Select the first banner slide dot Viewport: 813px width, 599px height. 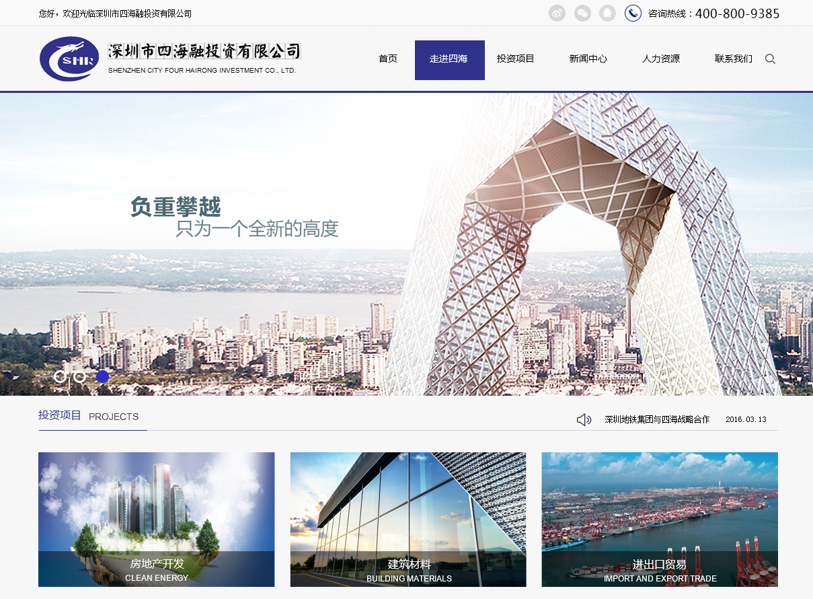pyautogui.click(x=60, y=377)
